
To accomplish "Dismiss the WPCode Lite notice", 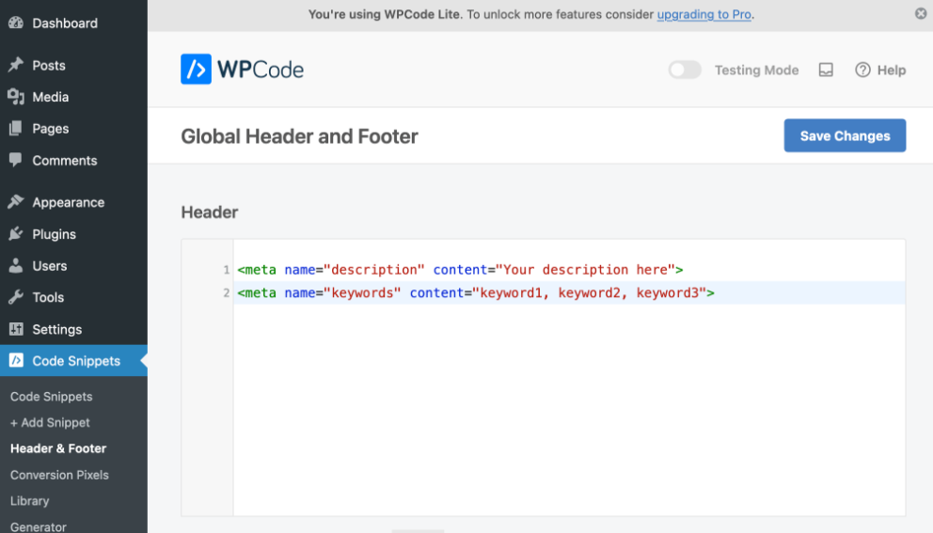I will 921,13.
